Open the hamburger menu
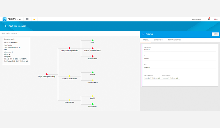This screenshot has height=128, width=220. [x=27, y=19]
